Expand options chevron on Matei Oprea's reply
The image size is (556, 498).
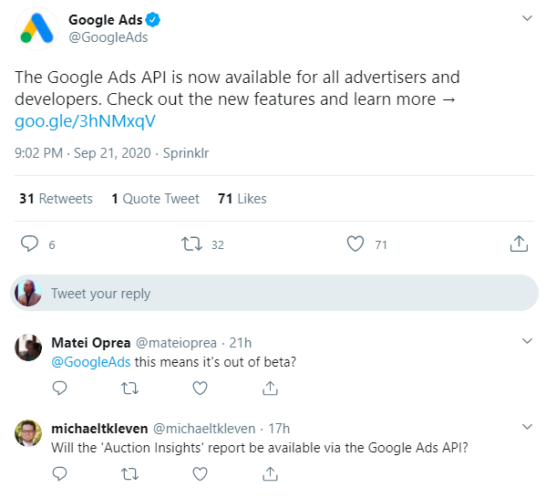pos(526,341)
